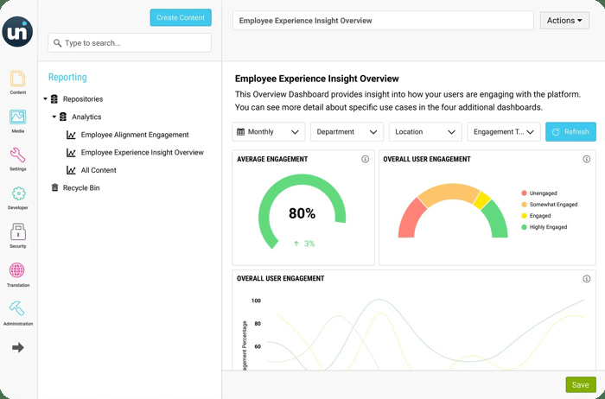Click the 80% average engagement value

[x=302, y=213]
